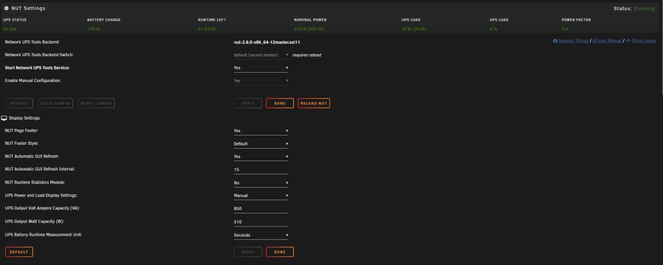The height and width of the screenshot is (265, 663).
Task: Click the NUT Settings gear icon
Action: click(7, 8)
